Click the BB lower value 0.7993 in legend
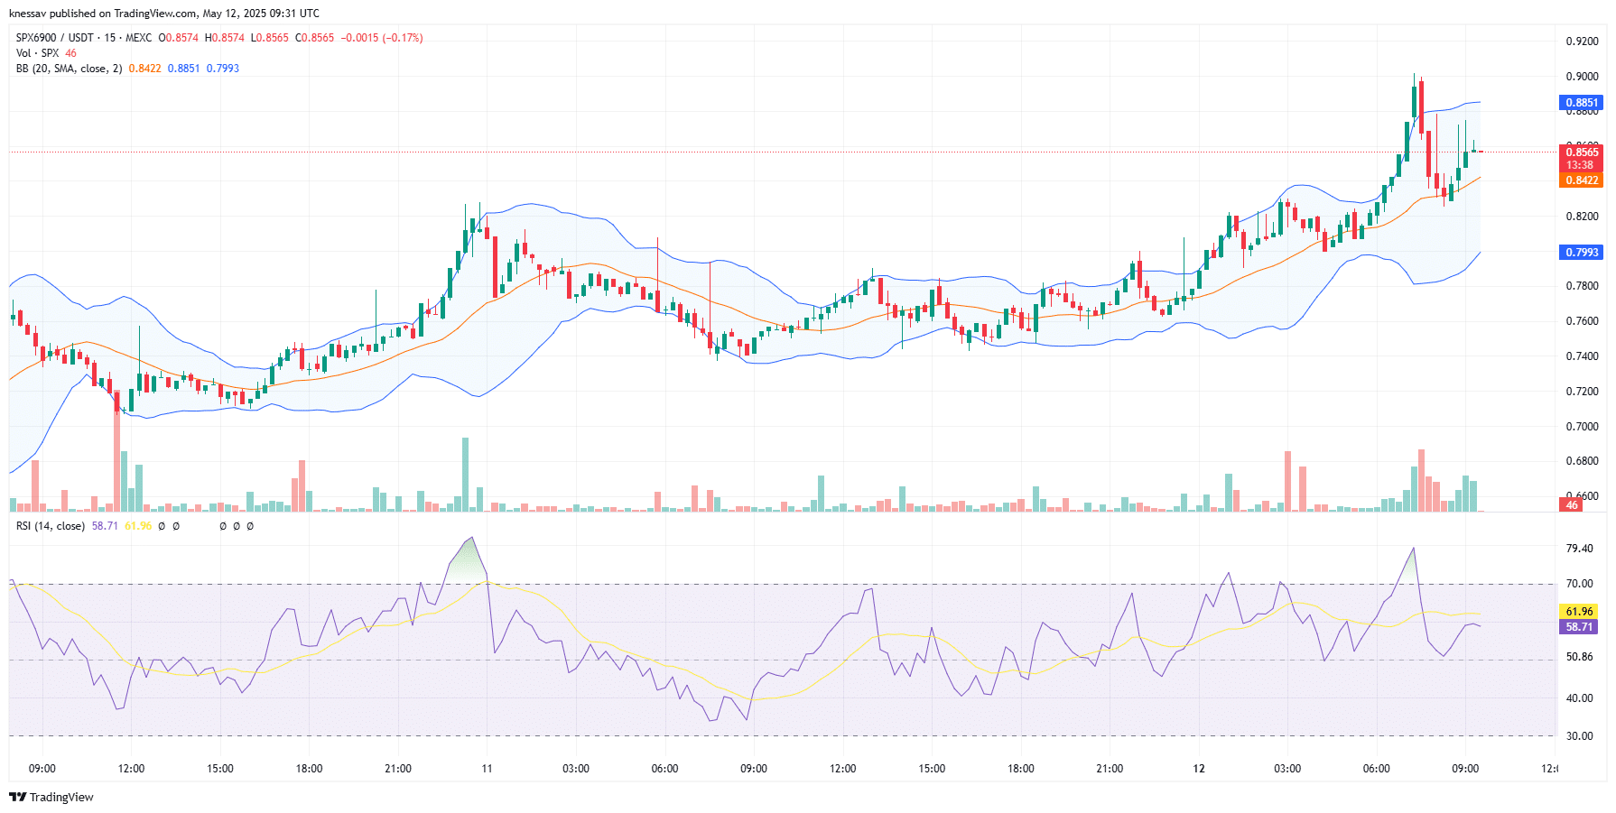The image size is (1616, 813). pyautogui.click(x=223, y=69)
